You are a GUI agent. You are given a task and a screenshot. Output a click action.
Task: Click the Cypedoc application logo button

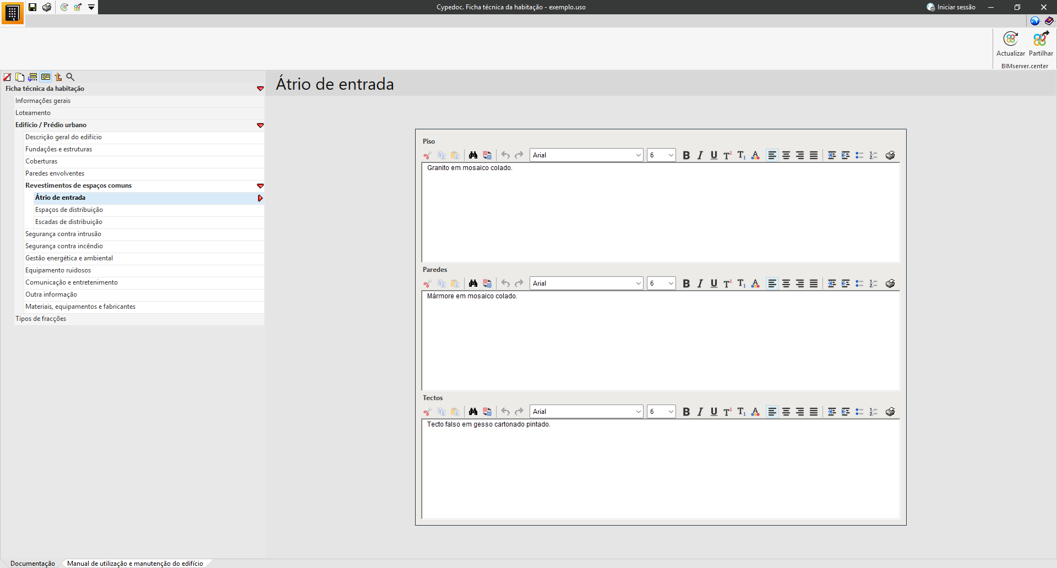tap(12, 13)
